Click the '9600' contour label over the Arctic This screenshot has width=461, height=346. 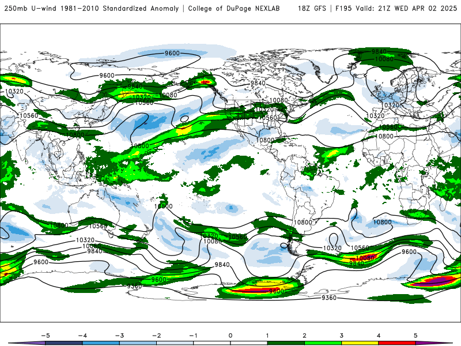click(172, 53)
